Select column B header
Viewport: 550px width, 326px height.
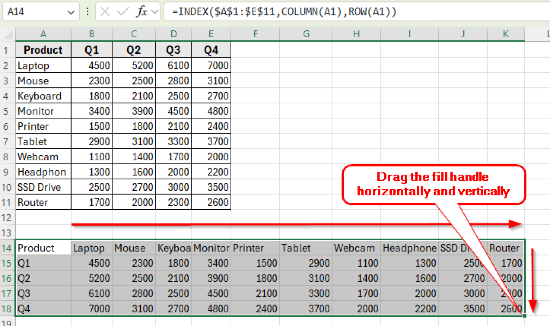91,34
